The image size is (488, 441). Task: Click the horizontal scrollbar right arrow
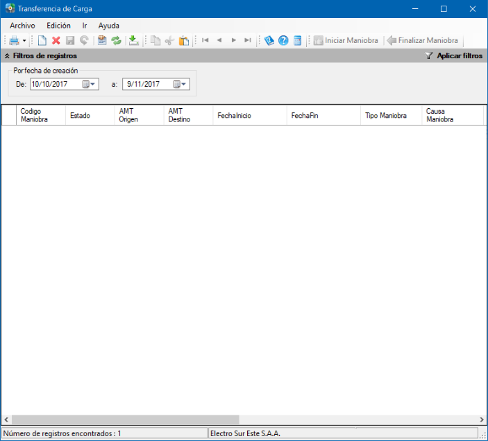coord(482,420)
